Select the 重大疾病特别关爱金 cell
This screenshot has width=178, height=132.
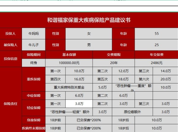click(69, 87)
